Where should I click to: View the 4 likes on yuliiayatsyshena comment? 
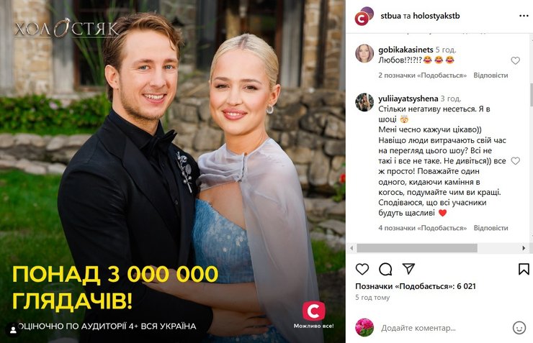tap(423, 228)
